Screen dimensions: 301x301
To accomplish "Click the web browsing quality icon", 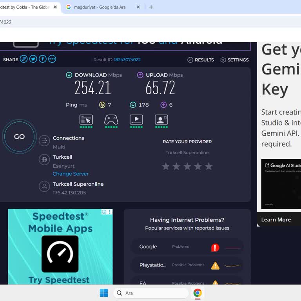I will click(x=86, y=120).
